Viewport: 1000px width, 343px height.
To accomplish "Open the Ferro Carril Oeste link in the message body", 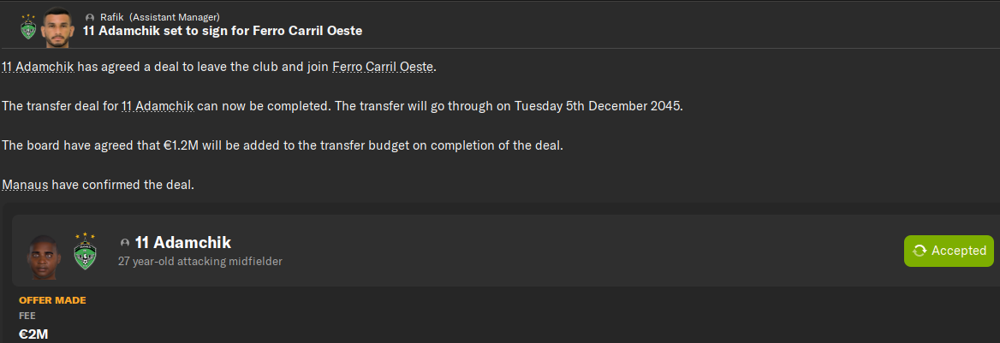I will coord(383,67).
